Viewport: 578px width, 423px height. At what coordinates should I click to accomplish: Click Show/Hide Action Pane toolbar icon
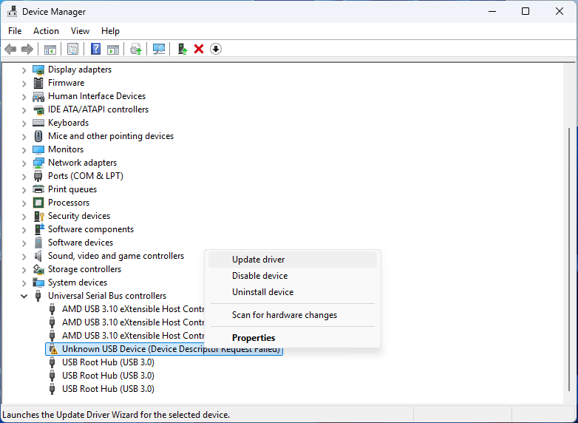[113, 49]
